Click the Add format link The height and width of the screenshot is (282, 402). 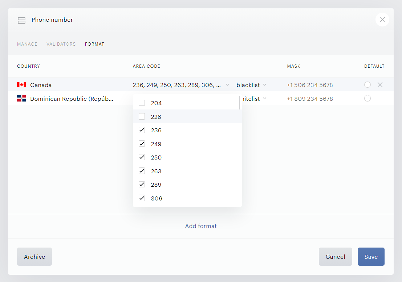point(201,226)
